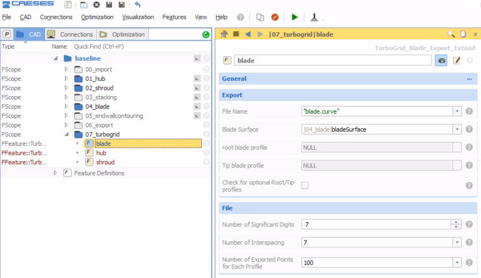481x278 pixels.
Task: Collapse the baseline project node
Action: (56, 58)
